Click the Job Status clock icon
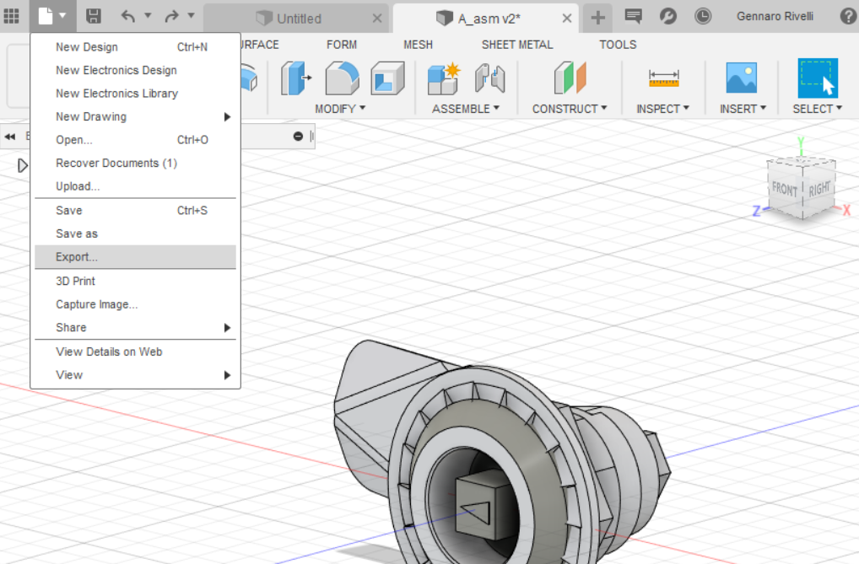This screenshot has height=564, width=859. click(703, 16)
